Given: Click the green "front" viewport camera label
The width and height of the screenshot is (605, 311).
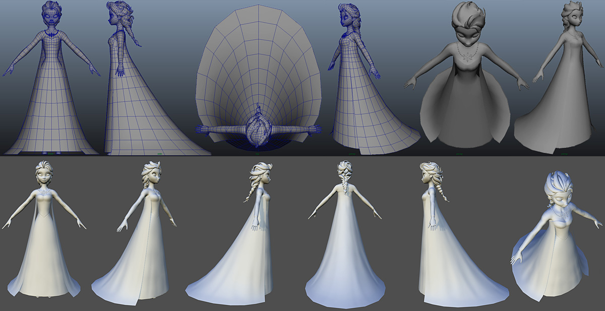Looking at the screenshot, I should click(51, 153).
